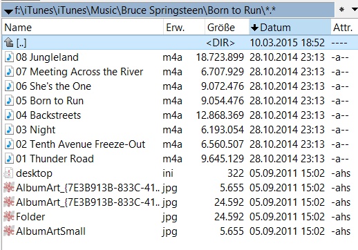358x250 pixels.
Task: Click size value 9.645.129
Action: pos(223,159)
